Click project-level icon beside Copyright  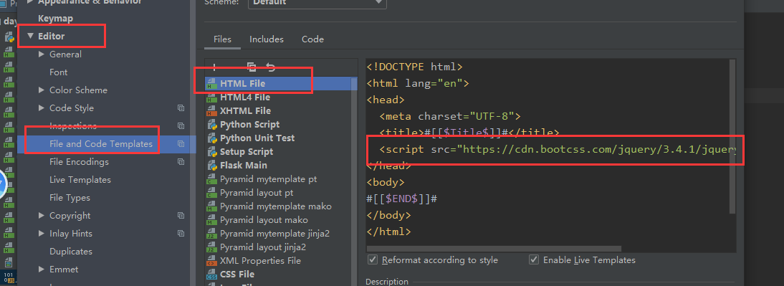tap(181, 216)
